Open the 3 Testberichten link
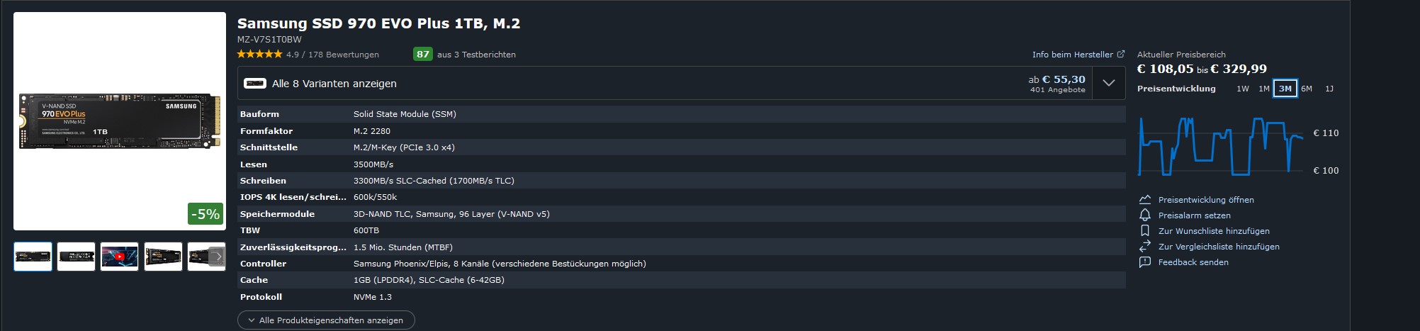 click(x=476, y=55)
